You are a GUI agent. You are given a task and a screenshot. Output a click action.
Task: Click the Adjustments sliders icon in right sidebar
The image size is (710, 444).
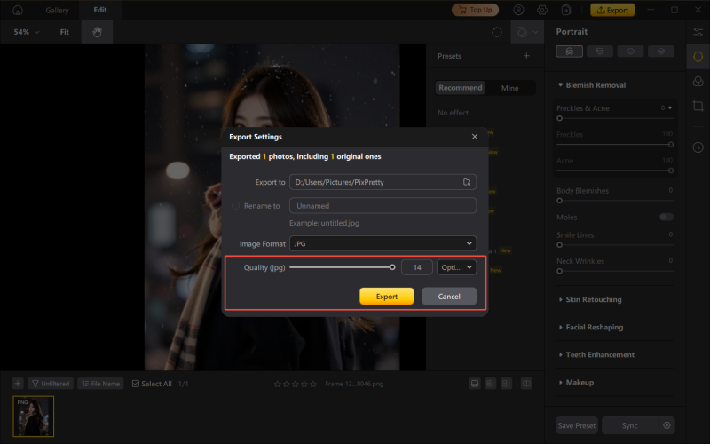[698, 32]
